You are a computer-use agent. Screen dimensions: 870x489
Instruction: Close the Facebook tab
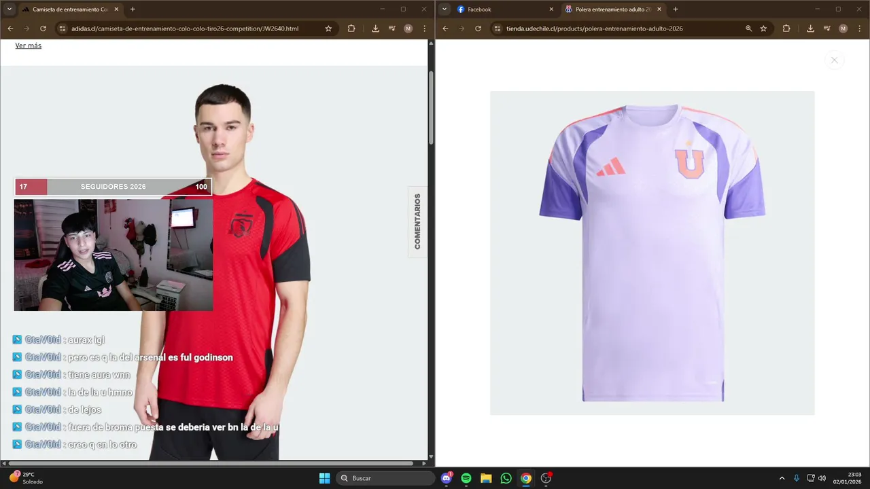coord(551,10)
